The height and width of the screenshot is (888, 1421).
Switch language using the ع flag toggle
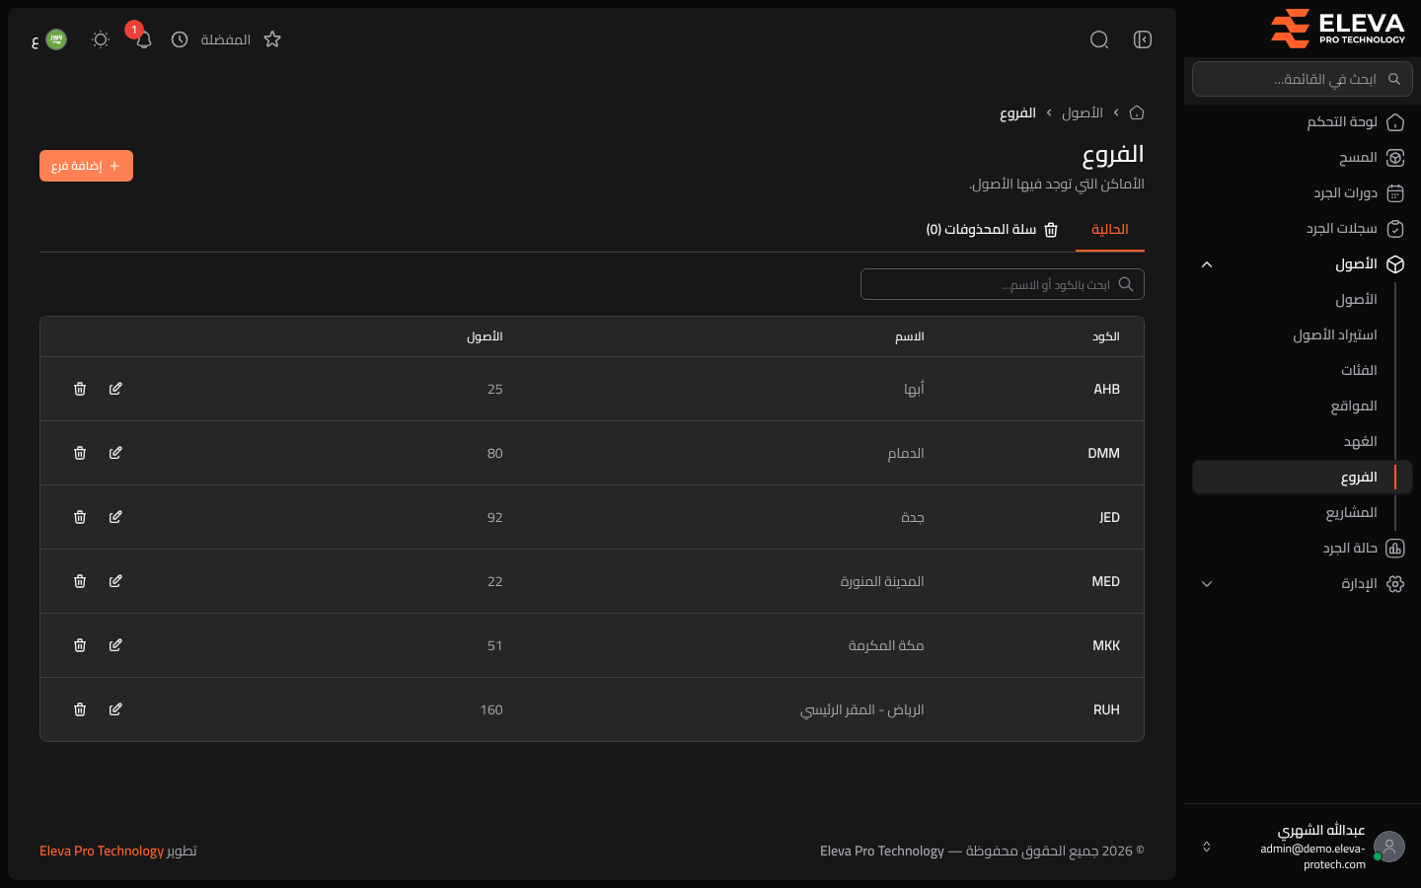tap(49, 39)
